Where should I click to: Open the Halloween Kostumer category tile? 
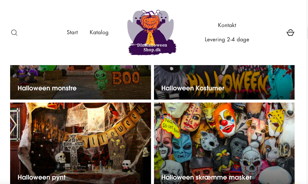click(224, 82)
